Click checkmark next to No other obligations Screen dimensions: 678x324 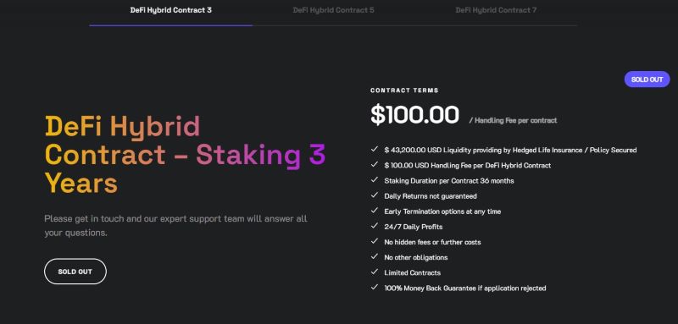(x=375, y=256)
